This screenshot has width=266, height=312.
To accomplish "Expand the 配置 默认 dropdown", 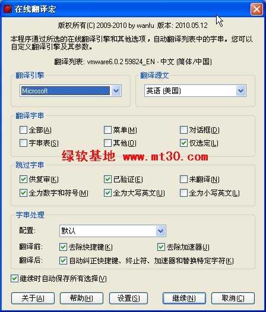I will [160, 231].
